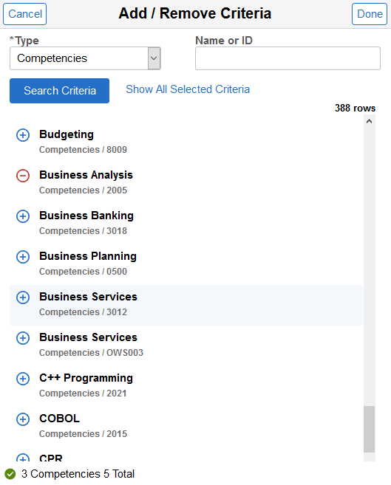Click the 'Competencies / 2005' subtitle

tap(83, 190)
